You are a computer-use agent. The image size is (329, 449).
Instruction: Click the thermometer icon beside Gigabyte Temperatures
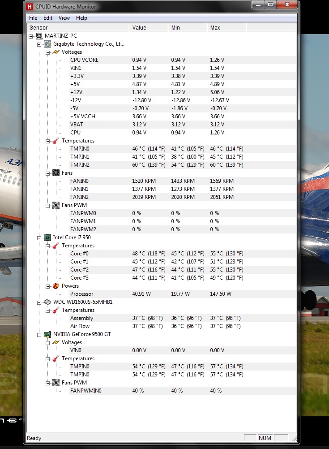point(56,141)
